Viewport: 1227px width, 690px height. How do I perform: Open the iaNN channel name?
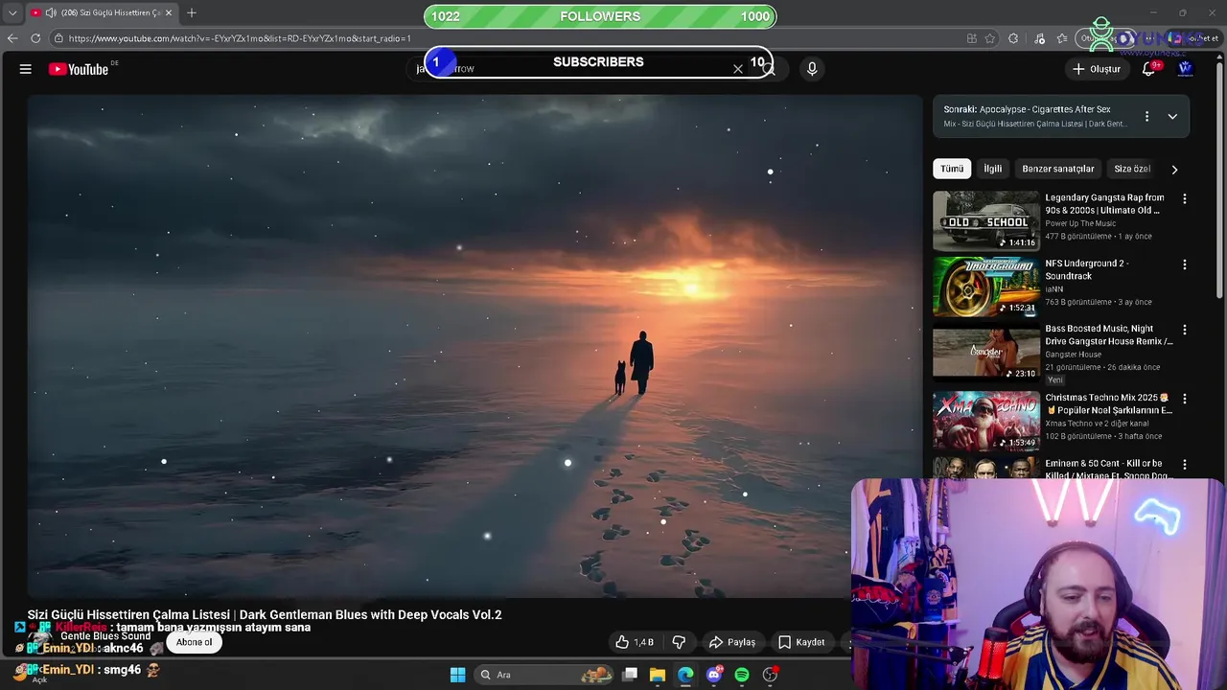coord(1054,289)
